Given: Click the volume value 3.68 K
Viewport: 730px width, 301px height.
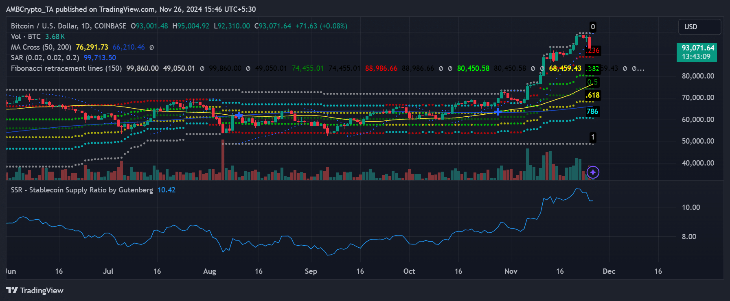Looking at the screenshot, I should click(55, 37).
